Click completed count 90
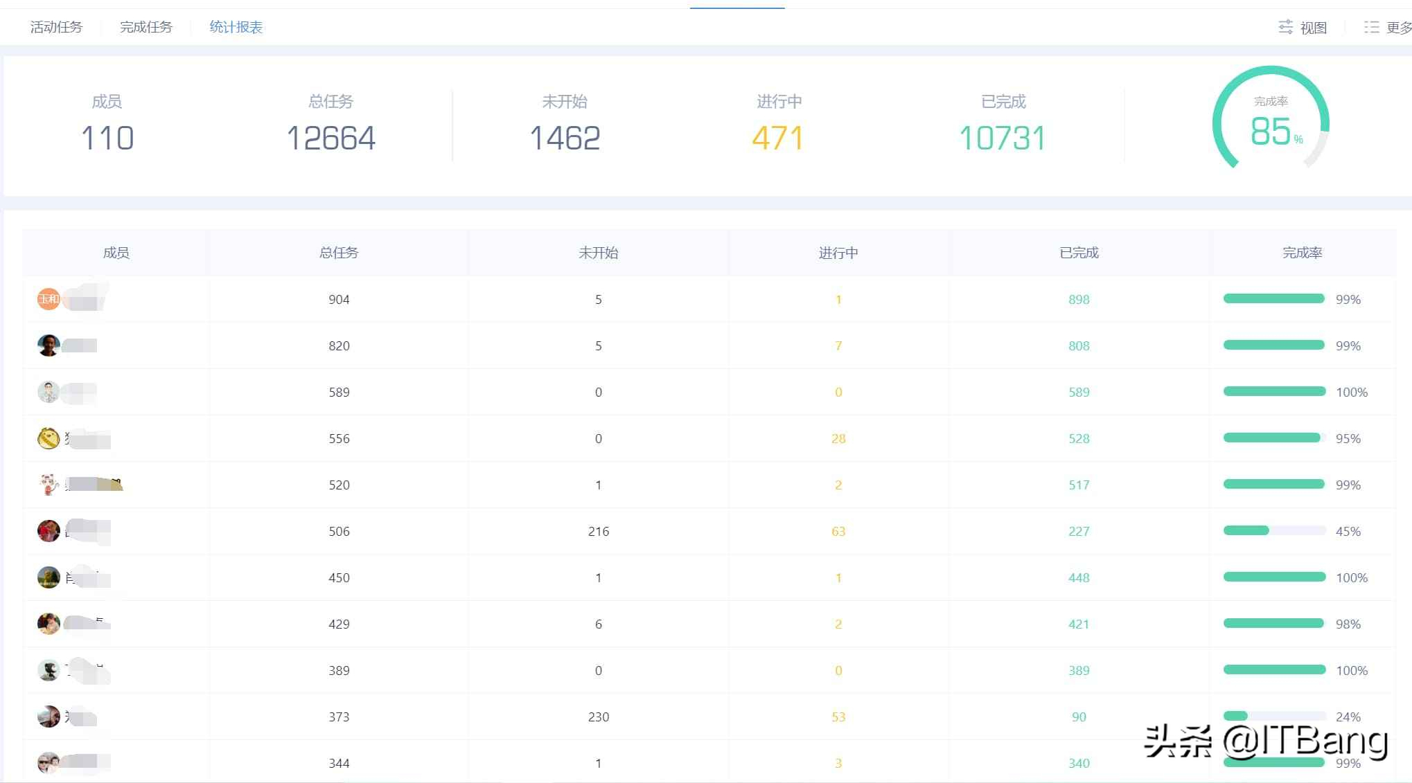Screen dimensions: 1412x783 coord(1079,717)
